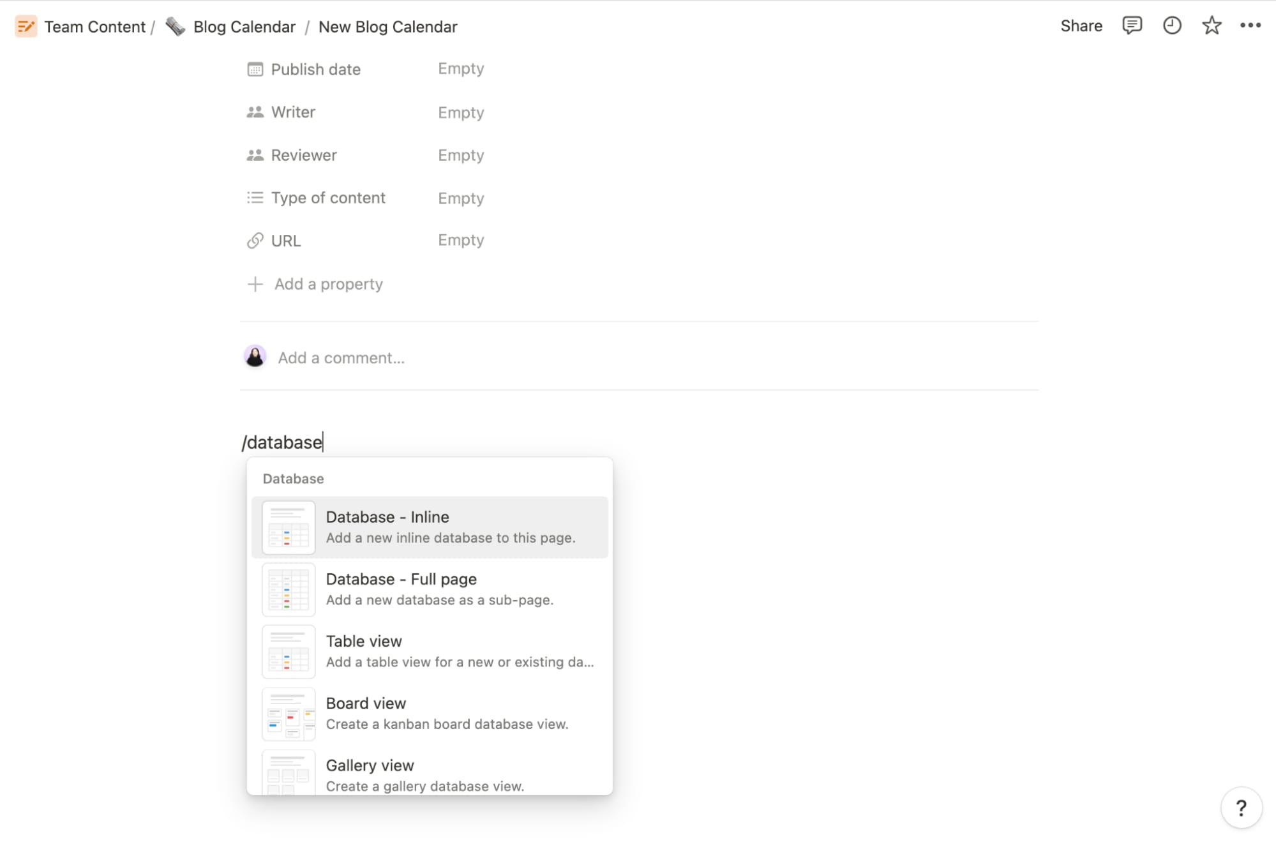This screenshot has width=1276, height=842.
Task: Click the Reviewer Empty field
Action: point(460,155)
